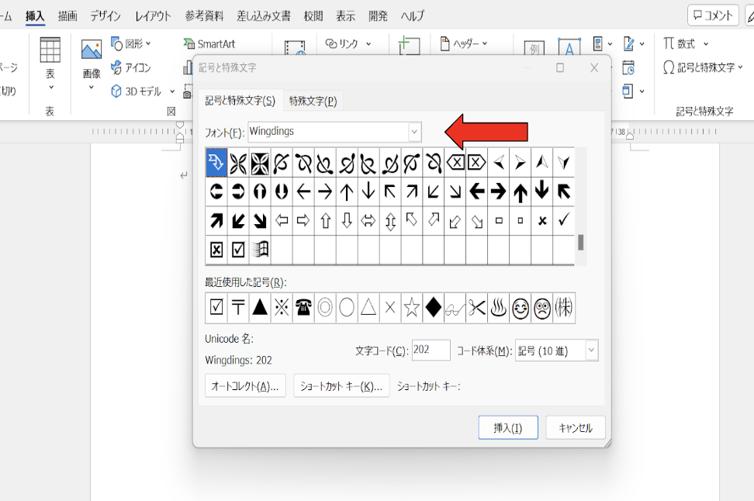
Task: Open the コメント pane
Action: (712, 14)
